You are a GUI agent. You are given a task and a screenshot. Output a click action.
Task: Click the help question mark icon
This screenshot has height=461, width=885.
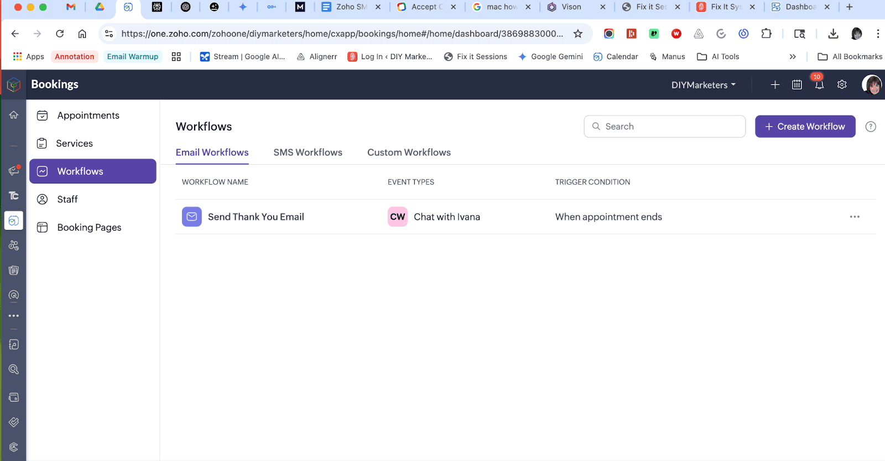[871, 127]
